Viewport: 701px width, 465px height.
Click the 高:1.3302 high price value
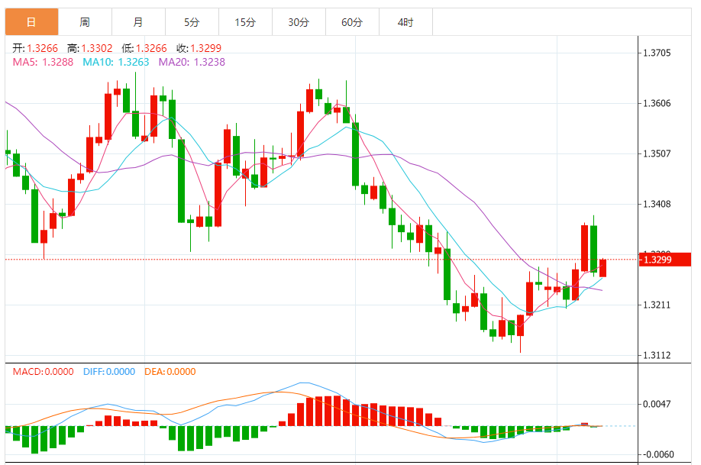(90, 48)
